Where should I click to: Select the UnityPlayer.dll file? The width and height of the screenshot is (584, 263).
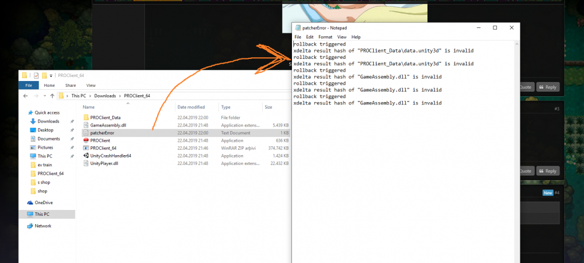pos(104,163)
